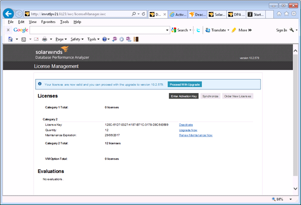Click the SolarWinds logo in the header
This screenshot has height=205, width=301.
click(52, 50)
